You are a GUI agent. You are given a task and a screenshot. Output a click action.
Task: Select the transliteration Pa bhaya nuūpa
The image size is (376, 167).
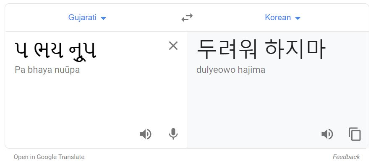coord(47,70)
